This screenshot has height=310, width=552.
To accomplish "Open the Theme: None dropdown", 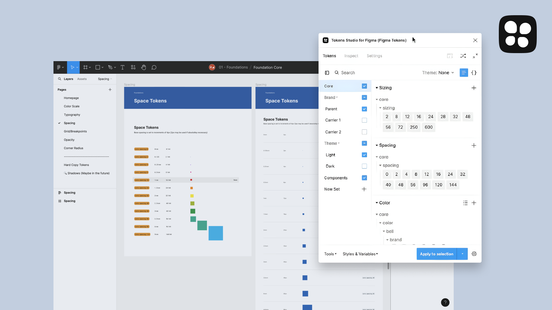I will pos(438,73).
